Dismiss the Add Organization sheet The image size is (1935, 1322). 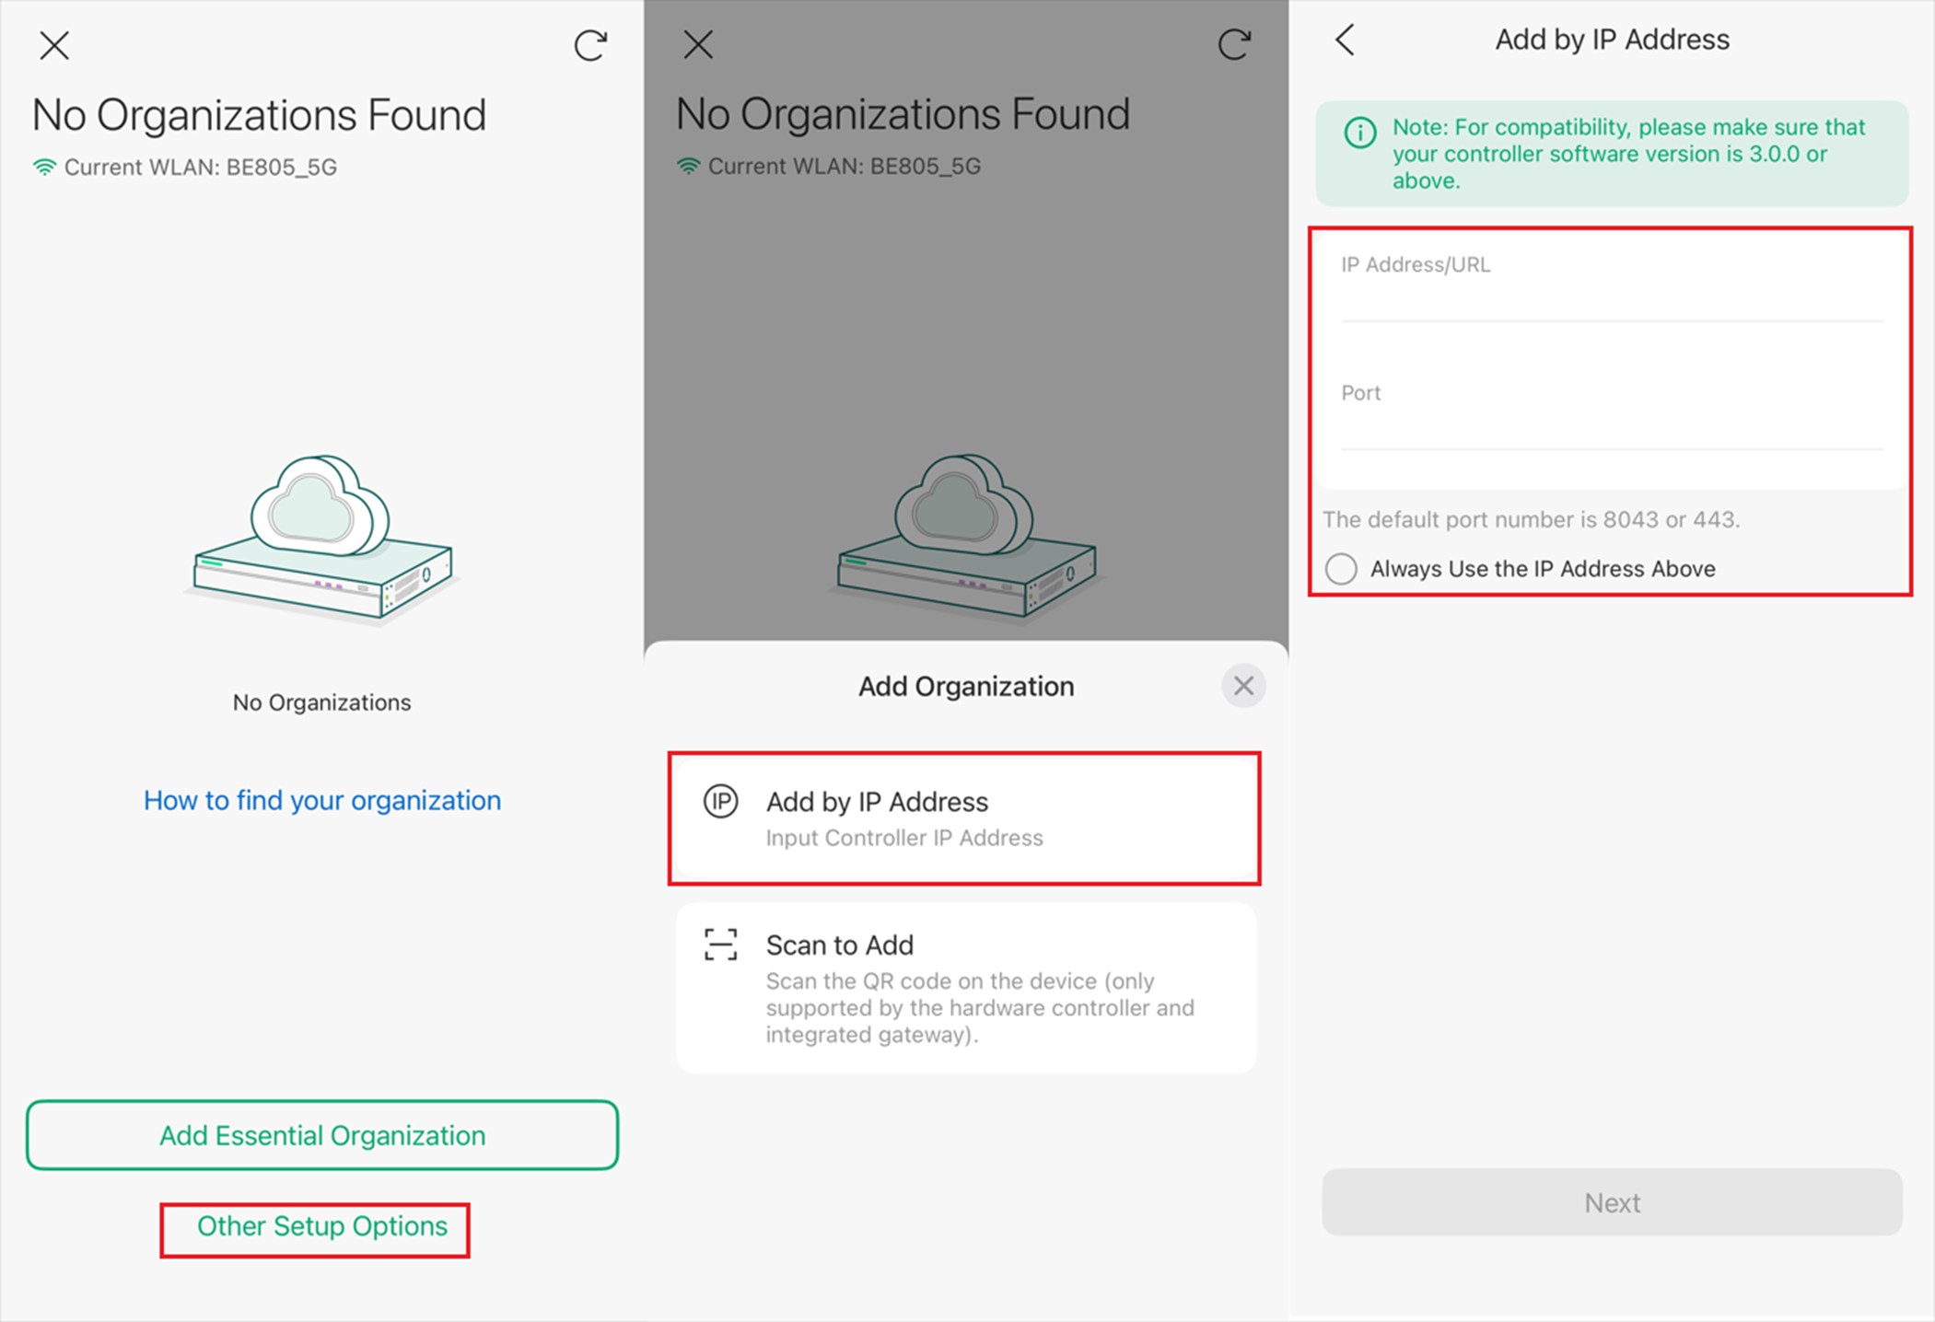coord(1243,686)
